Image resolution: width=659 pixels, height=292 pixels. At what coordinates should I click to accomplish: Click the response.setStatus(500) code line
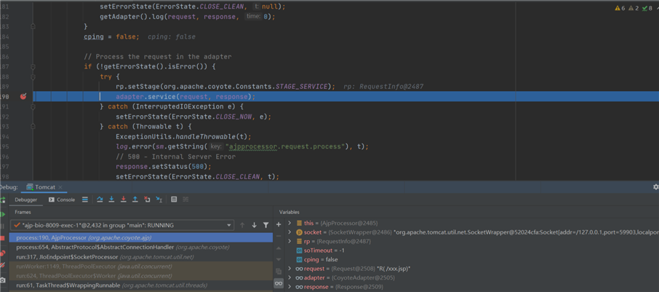[x=164, y=166]
